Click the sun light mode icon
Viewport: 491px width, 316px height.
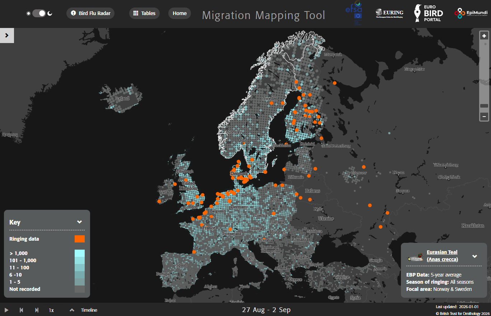coord(29,13)
